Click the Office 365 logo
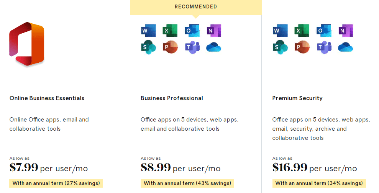 (x=27, y=44)
